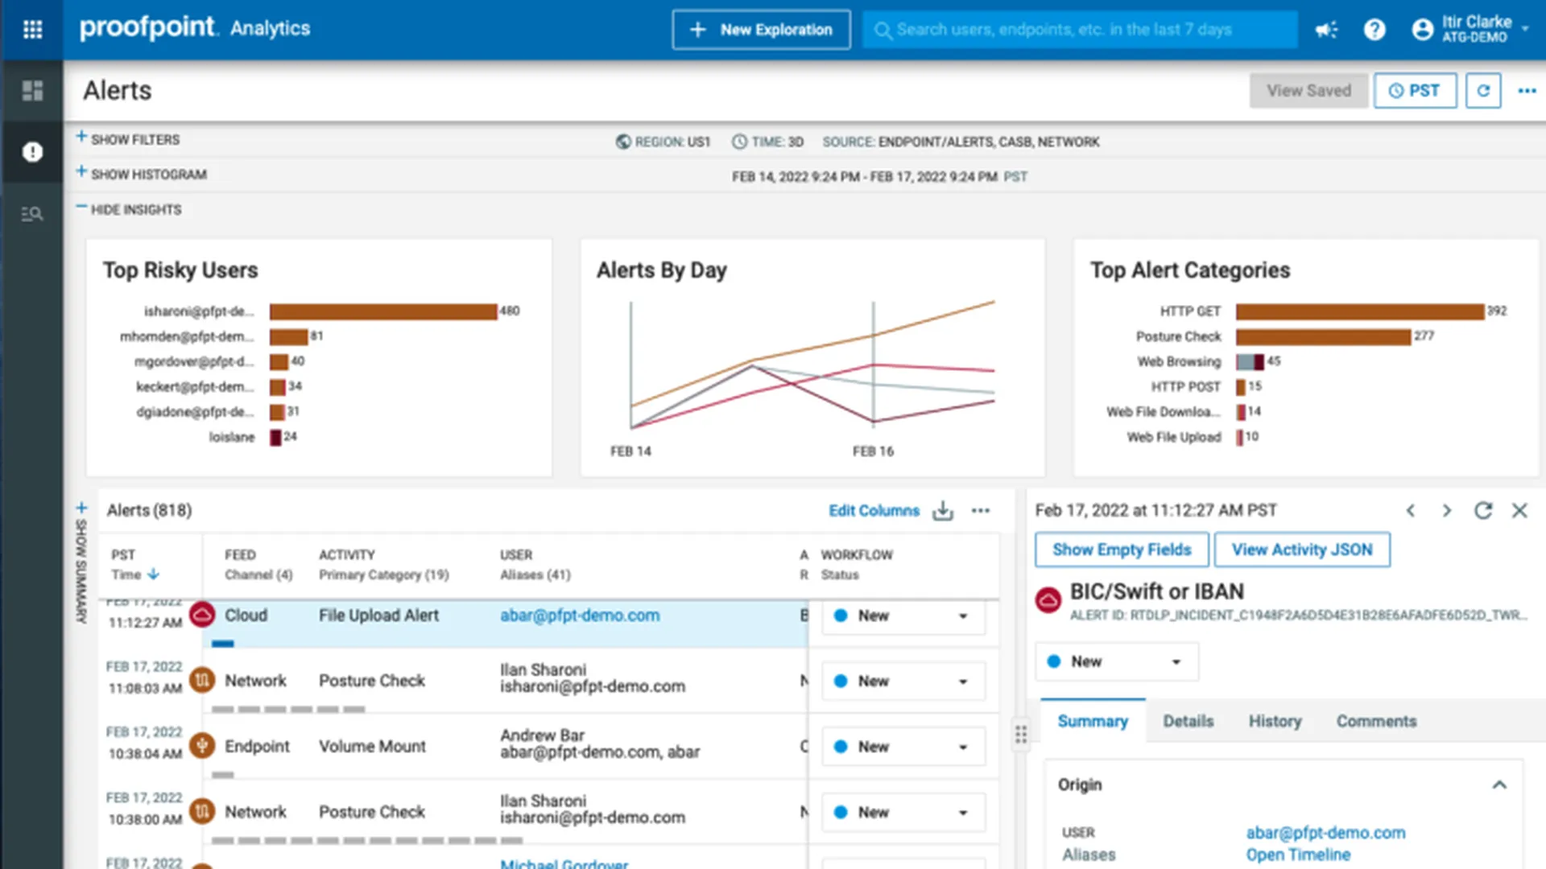Screen dimensions: 1546x869
Task: Toggle Show Empty Fields in alert details
Action: 1121,550
